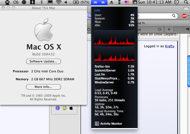
Task: Click the menu bar clock time
Action: (x=155, y=2)
